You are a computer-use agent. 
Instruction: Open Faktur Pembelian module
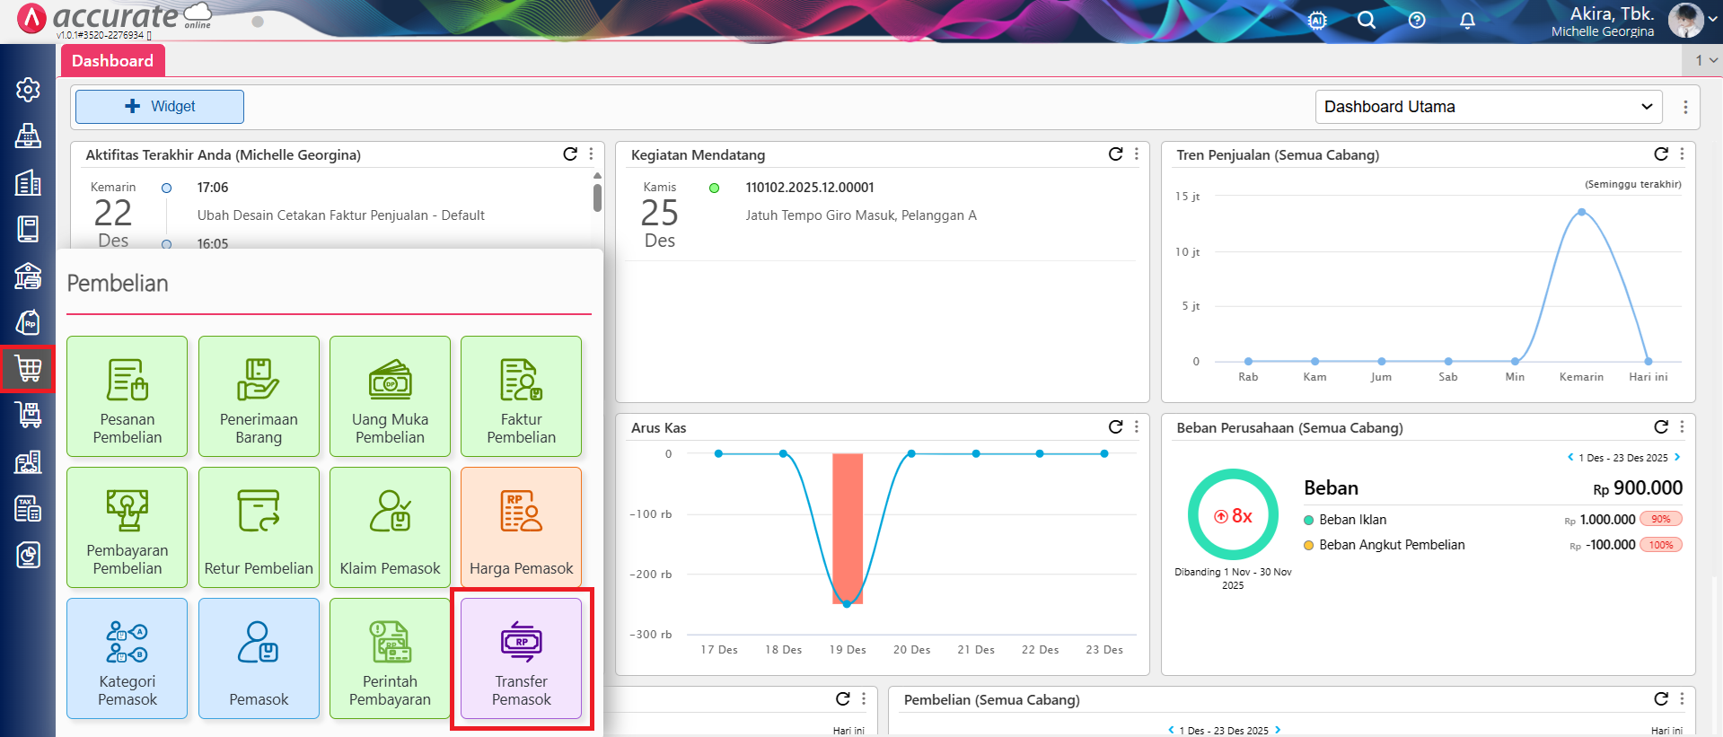pos(521,396)
